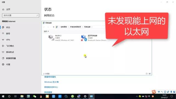The height and width of the screenshot is (99, 176).
Task: Click the 查找设置 search box
Action: pyautogui.click(x=21, y=15)
